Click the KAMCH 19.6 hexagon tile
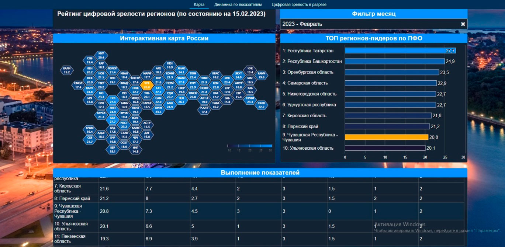Viewport: 505px width, 247px height. [x=261, y=75]
